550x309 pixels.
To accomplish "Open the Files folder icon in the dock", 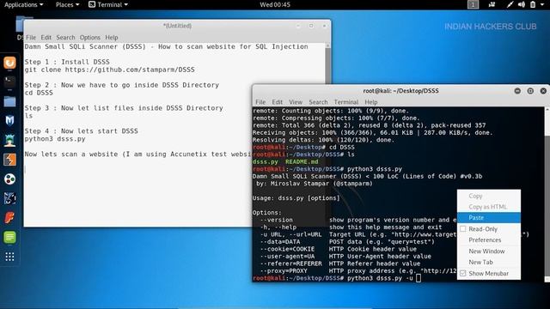I will 9,101.
